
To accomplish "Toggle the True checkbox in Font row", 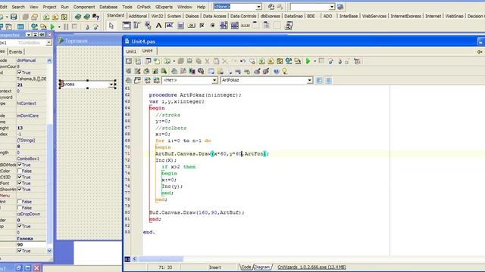I will tap(20, 183).
